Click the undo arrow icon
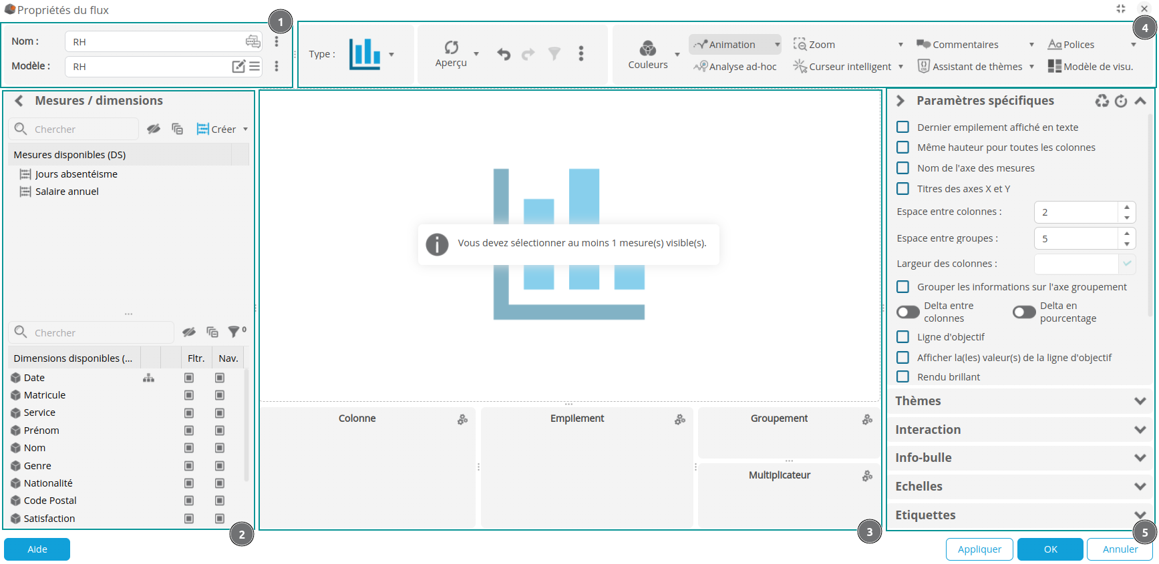Image resolution: width=1159 pixels, height=564 pixels. (x=504, y=54)
